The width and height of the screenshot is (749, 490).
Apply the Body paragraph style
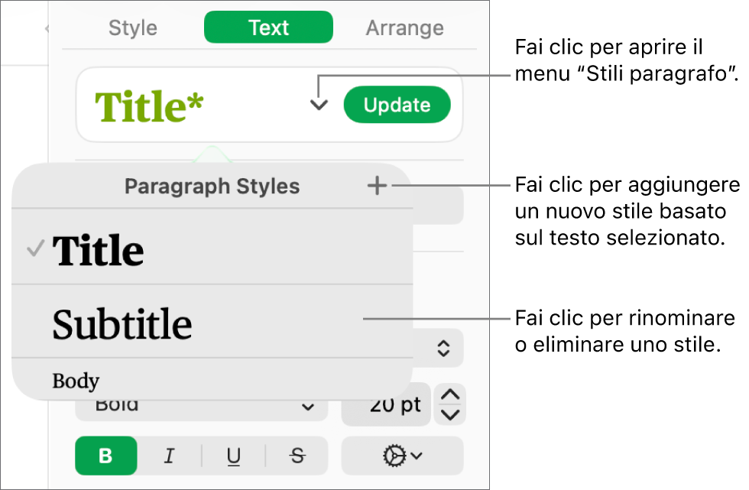[76, 380]
